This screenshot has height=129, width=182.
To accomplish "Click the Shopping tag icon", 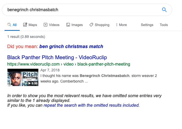I will 91,25.
